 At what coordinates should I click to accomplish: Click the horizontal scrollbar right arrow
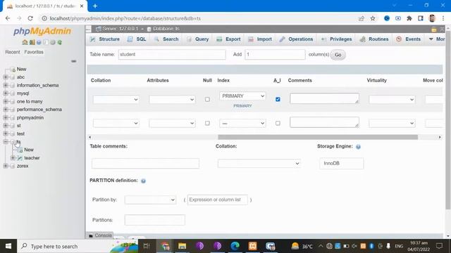[x=440, y=138]
